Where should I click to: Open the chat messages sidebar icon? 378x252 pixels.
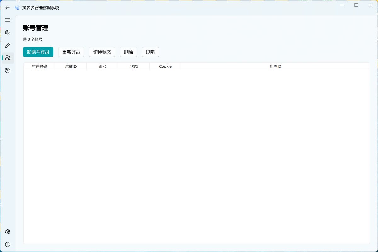click(8, 33)
